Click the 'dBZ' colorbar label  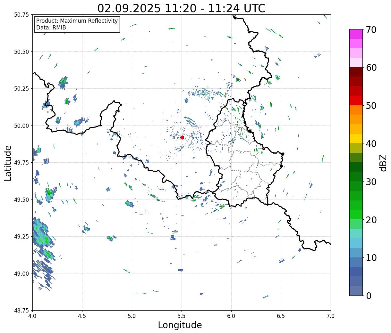coord(383,163)
